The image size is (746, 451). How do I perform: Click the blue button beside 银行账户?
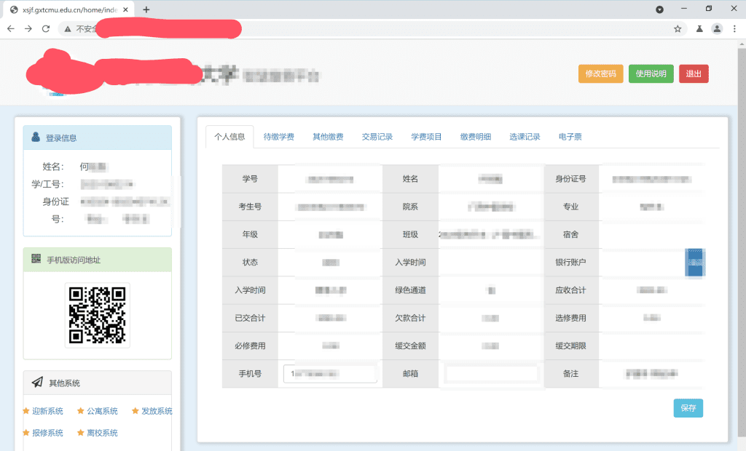[695, 263]
